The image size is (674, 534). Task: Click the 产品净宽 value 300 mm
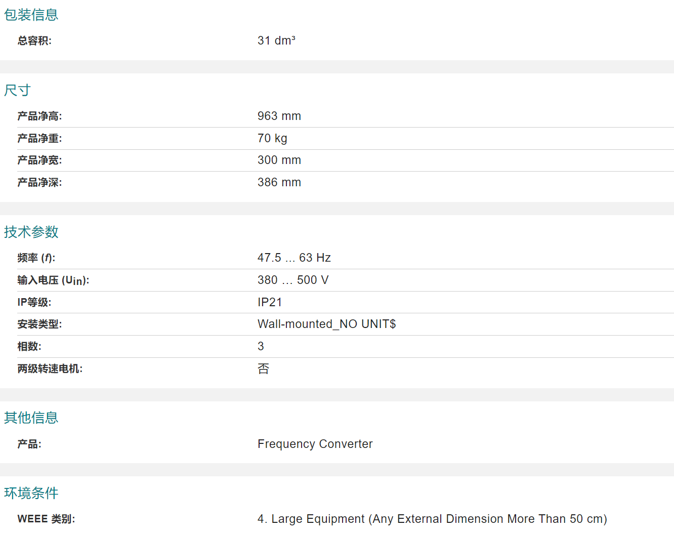point(279,160)
